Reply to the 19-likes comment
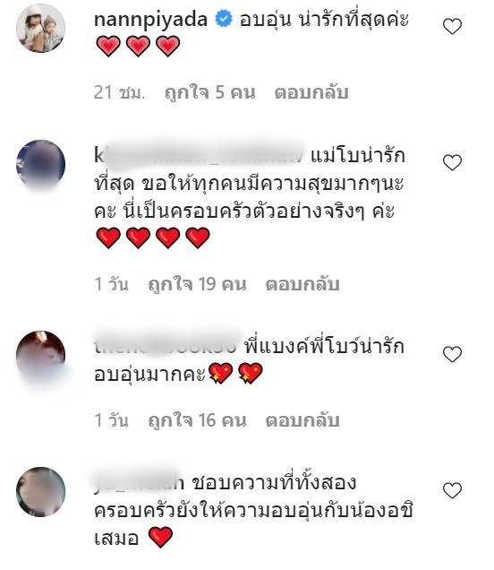This screenshot has height=570, width=494. click(x=302, y=284)
